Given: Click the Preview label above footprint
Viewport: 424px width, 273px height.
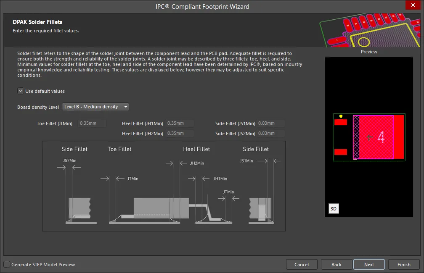Looking at the screenshot, I should [369, 52].
